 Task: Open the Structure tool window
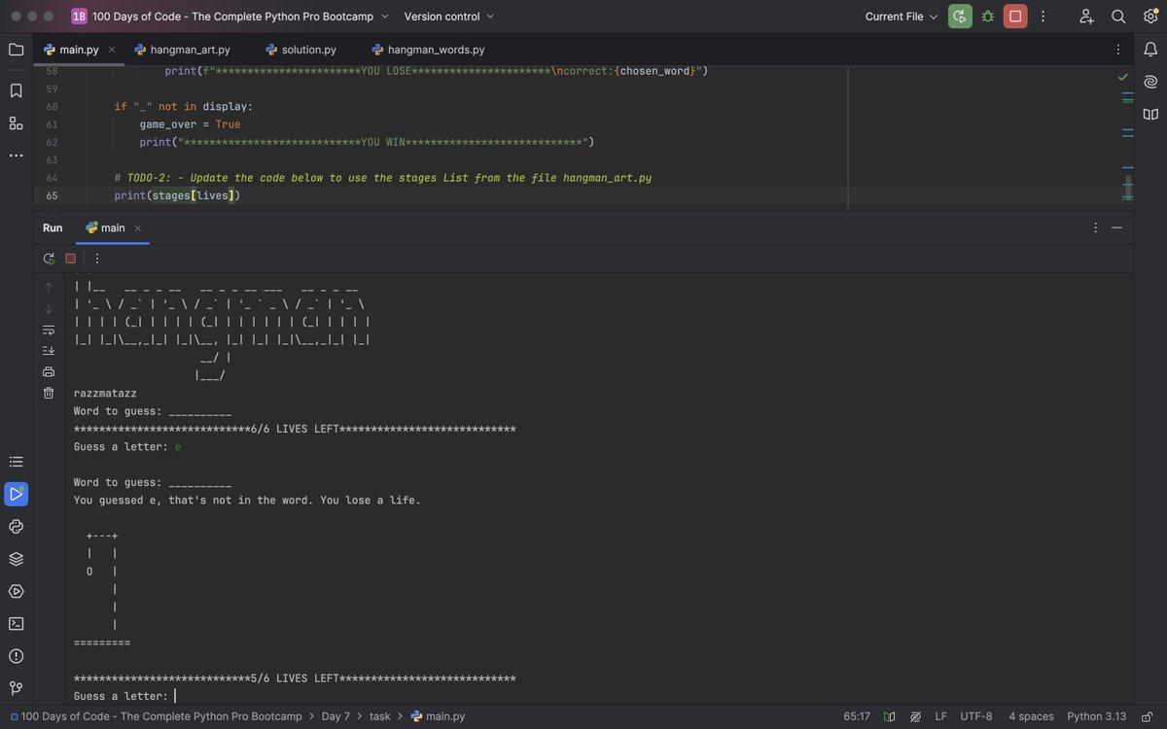pyautogui.click(x=16, y=122)
